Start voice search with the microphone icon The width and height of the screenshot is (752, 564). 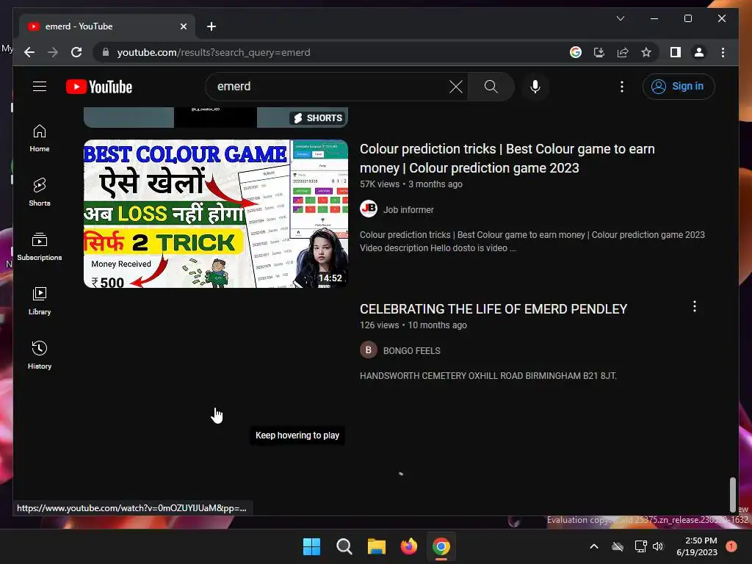click(x=535, y=87)
